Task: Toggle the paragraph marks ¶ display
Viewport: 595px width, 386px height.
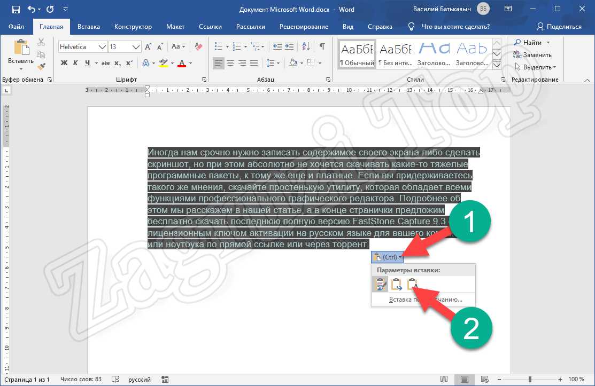Action: click(322, 46)
